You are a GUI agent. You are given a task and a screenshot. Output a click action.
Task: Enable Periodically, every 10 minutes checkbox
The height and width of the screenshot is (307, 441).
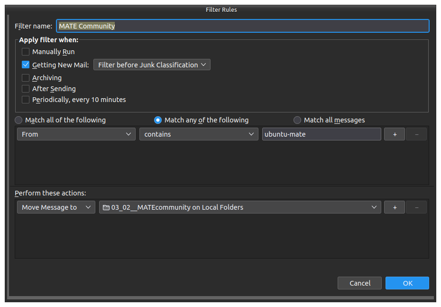pyautogui.click(x=26, y=100)
